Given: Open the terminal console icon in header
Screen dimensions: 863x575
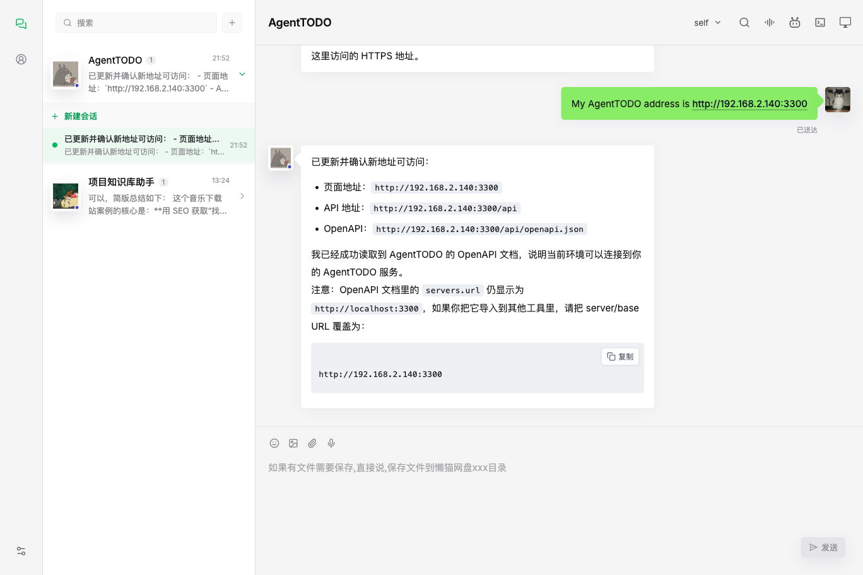Looking at the screenshot, I should coord(820,23).
